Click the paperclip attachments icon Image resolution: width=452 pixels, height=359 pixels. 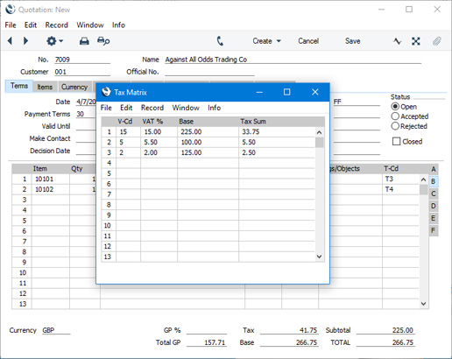tap(437, 41)
